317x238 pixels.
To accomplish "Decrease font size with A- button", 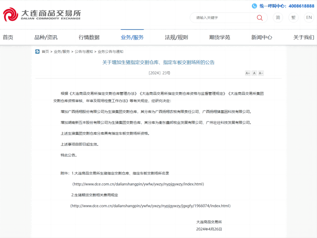I will (261, 73).
